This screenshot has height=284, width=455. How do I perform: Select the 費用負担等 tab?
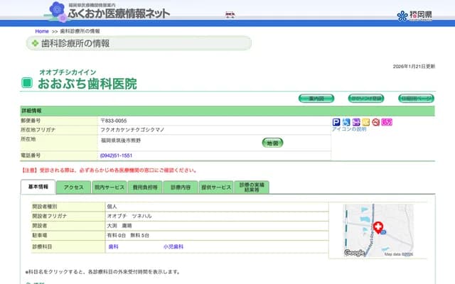click(144, 187)
